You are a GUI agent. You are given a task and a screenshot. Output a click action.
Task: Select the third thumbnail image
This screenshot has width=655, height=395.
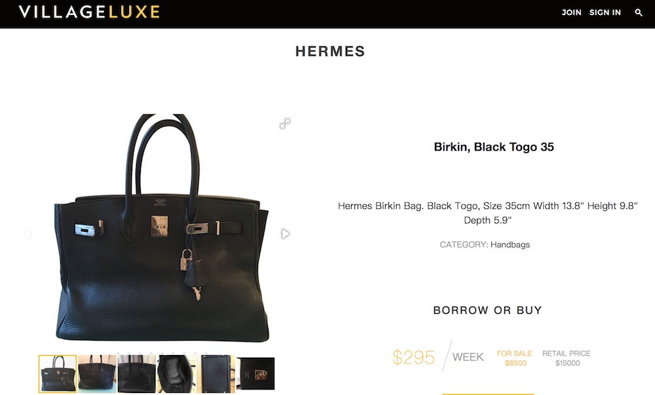click(137, 373)
